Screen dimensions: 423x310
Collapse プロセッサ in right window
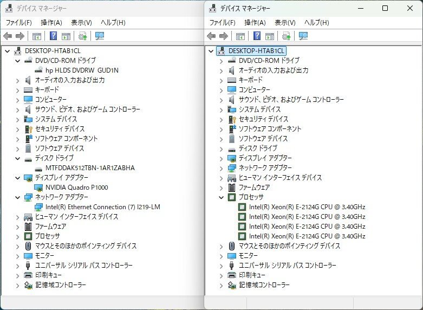[221, 197]
